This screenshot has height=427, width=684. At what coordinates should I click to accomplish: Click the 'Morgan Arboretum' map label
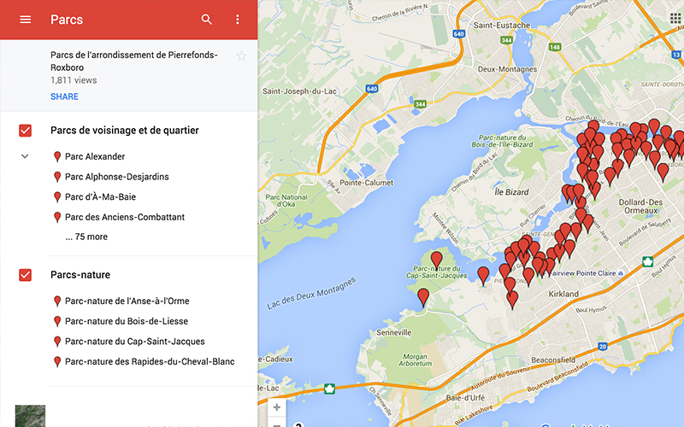415,360
